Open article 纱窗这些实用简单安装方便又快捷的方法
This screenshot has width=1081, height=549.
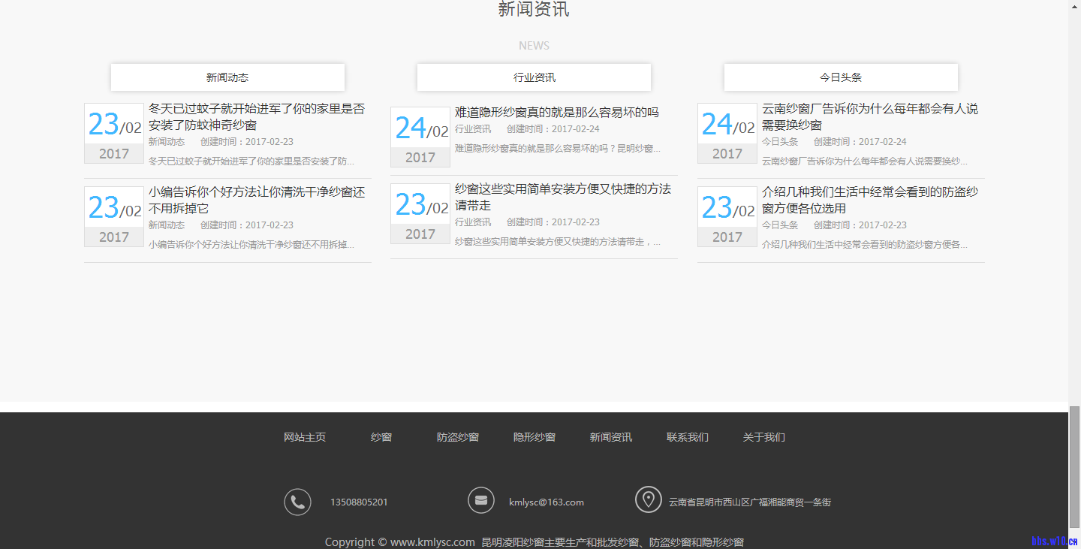(x=562, y=197)
